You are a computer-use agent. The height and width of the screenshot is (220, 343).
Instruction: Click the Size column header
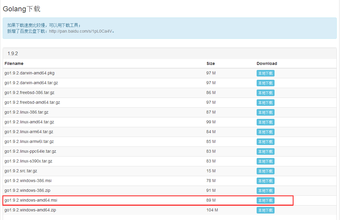click(211, 64)
